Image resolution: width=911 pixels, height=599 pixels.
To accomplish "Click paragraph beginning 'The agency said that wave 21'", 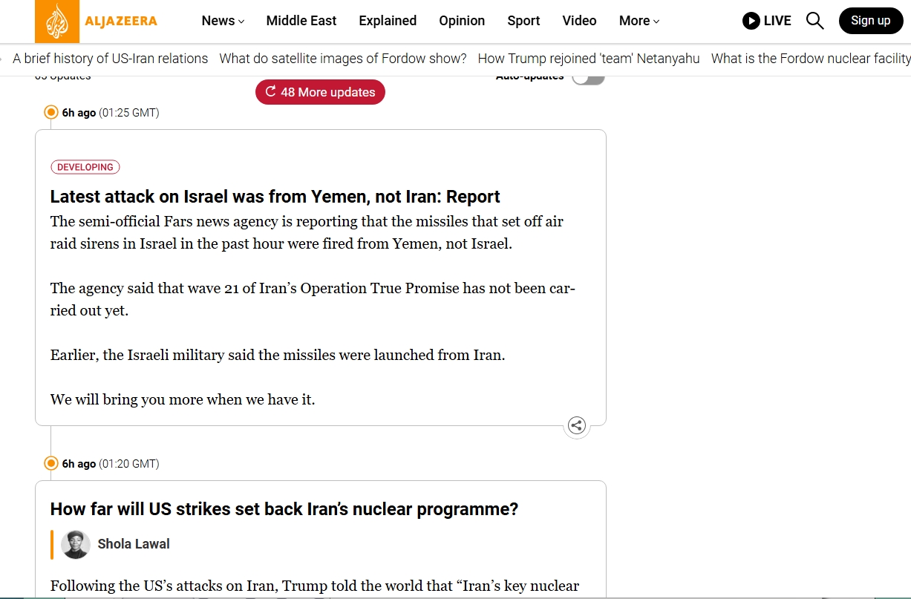I will pyautogui.click(x=313, y=299).
